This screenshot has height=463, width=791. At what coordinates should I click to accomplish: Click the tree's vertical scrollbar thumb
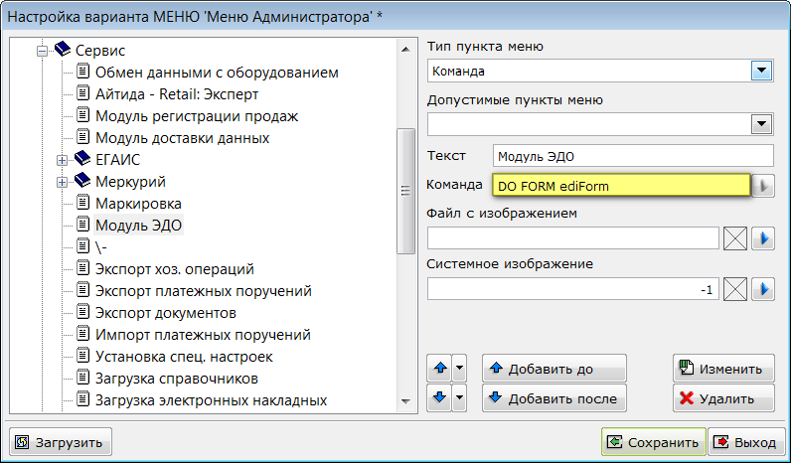(x=405, y=191)
